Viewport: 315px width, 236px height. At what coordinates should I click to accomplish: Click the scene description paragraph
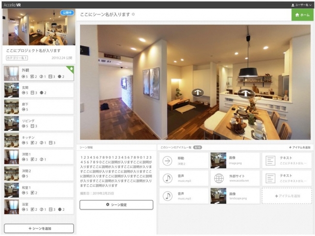[x=116, y=172]
